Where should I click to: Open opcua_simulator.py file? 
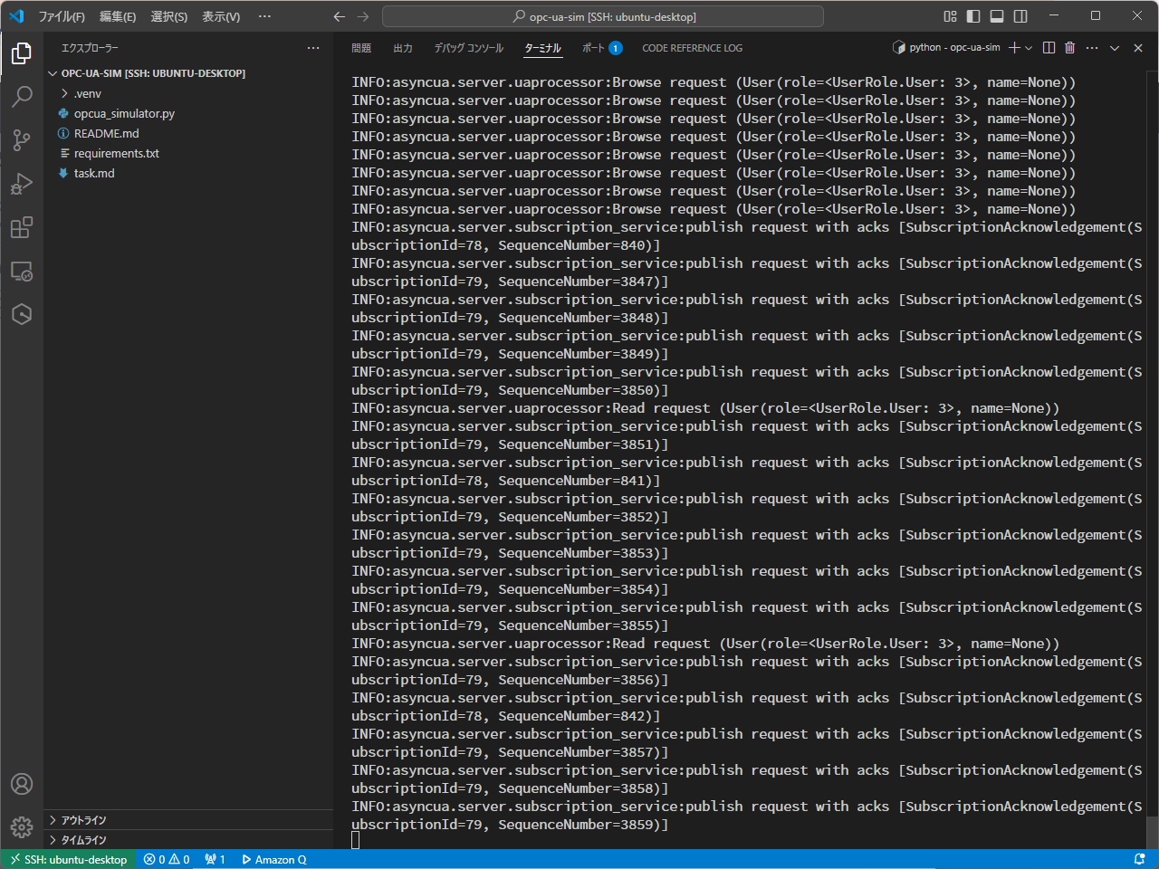188,113
